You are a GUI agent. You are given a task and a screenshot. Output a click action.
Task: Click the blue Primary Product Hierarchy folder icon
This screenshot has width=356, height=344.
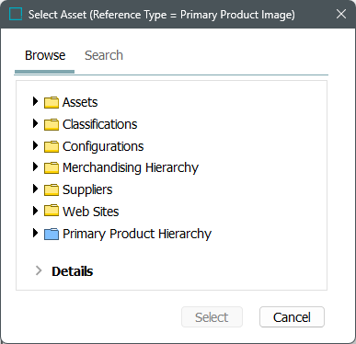pos(52,234)
